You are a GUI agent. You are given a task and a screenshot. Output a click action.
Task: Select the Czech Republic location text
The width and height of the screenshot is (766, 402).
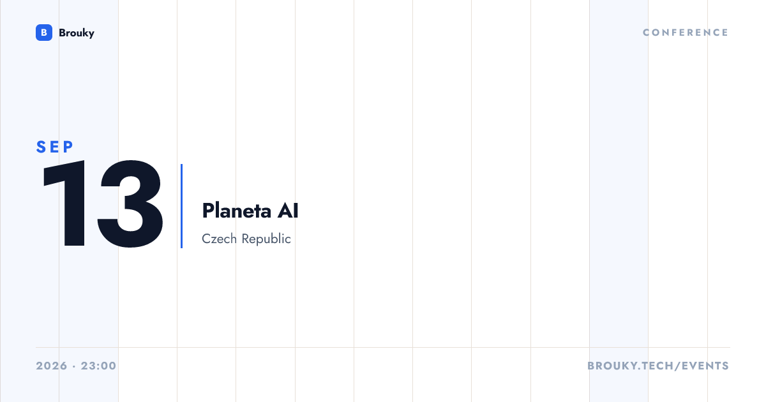point(246,239)
